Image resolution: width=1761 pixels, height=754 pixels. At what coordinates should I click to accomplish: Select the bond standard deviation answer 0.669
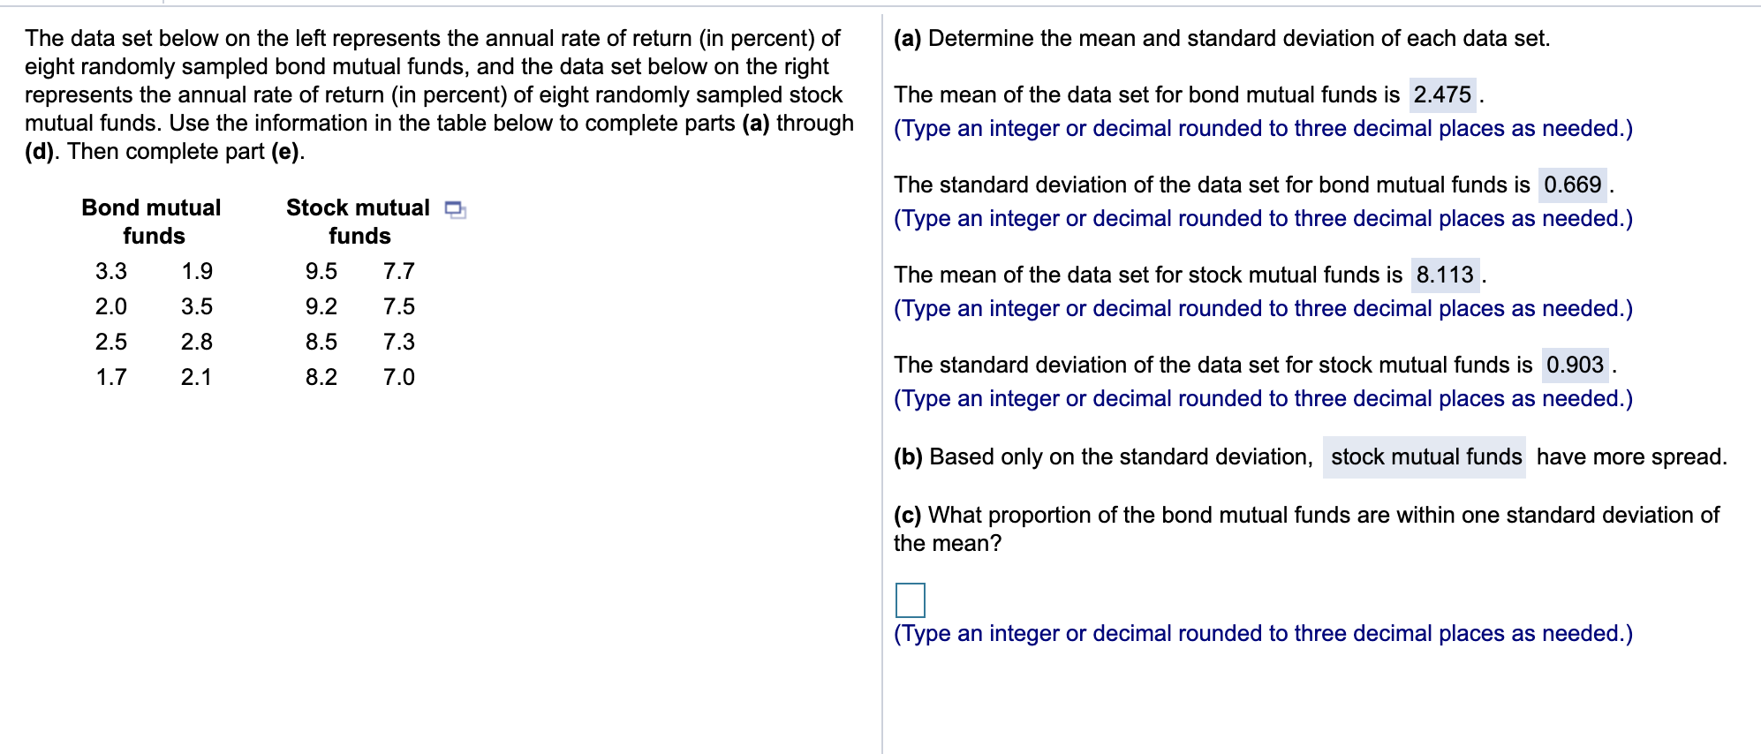[x=1573, y=185]
